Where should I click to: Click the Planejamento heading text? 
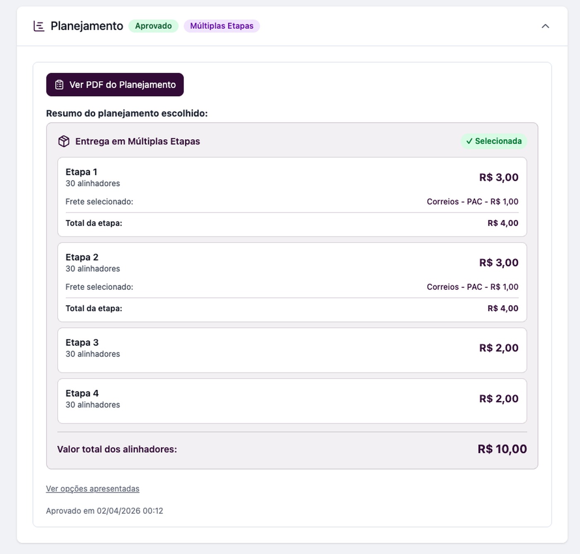pyautogui.click(x=87, y=26)
